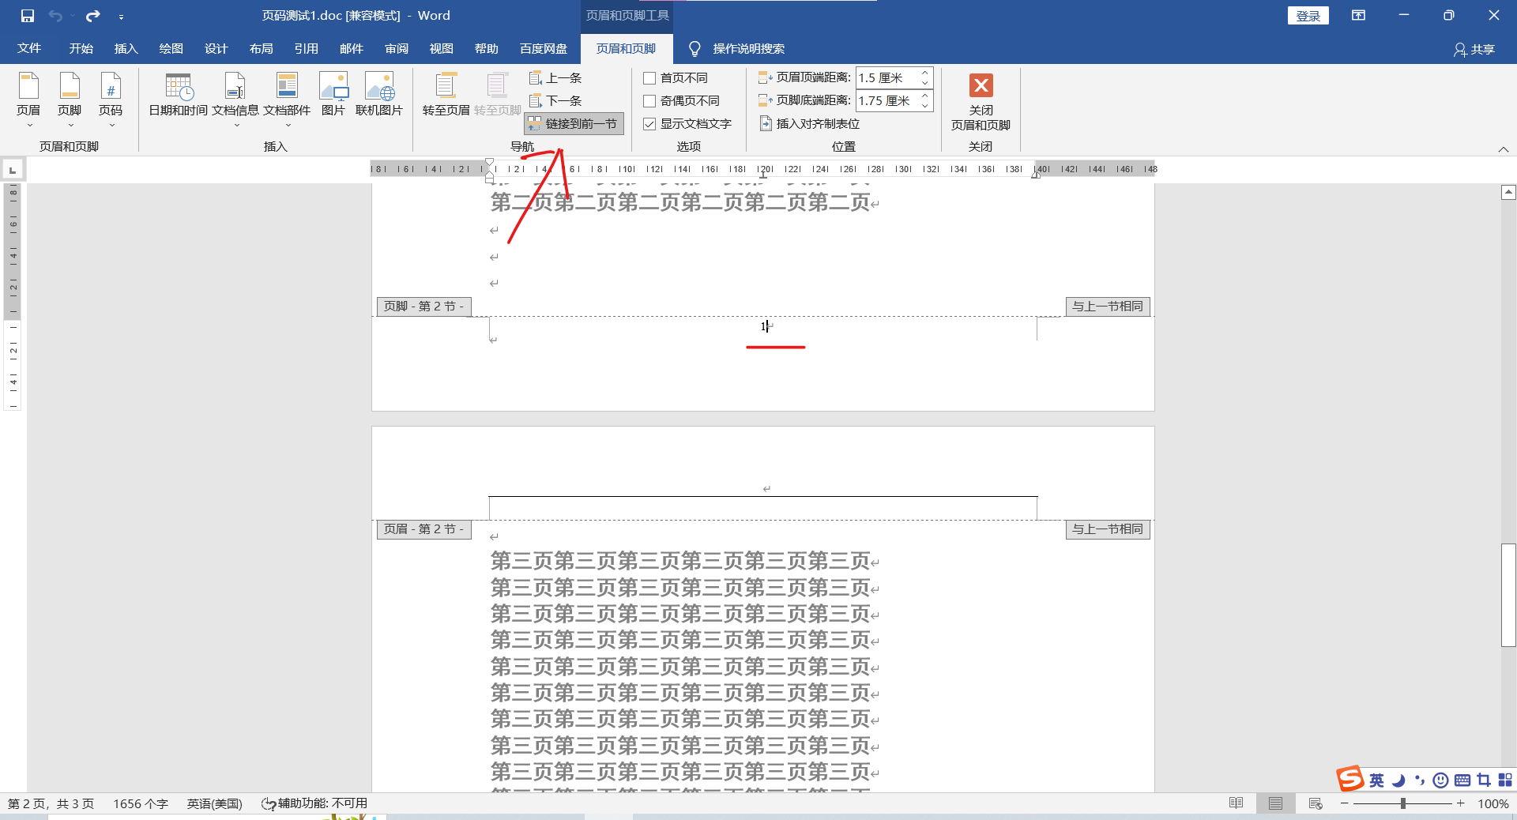This screenshot has height=820, width=1517.
Task: Click the Save icon in title bar
Action: 28,16
